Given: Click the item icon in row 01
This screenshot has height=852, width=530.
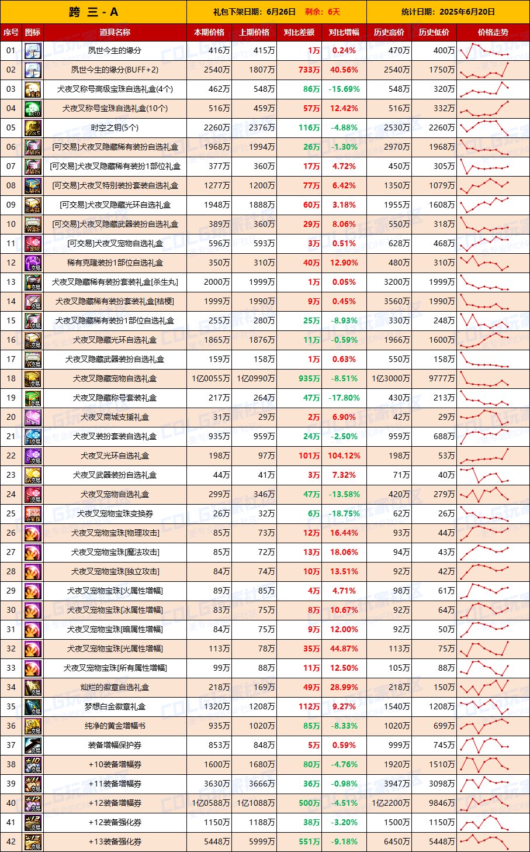Looking at the screenshot, I should pyautogui.click(x=33, y=51).
